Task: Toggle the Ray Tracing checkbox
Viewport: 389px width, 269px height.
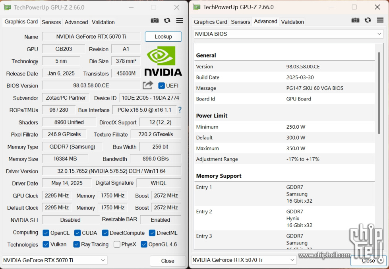Action: pos(76,244)
